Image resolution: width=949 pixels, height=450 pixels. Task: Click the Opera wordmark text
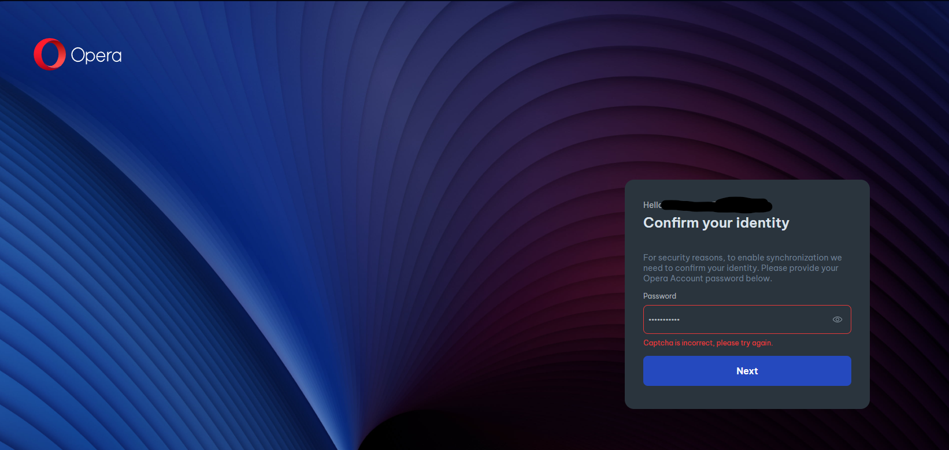coord(96,55)
